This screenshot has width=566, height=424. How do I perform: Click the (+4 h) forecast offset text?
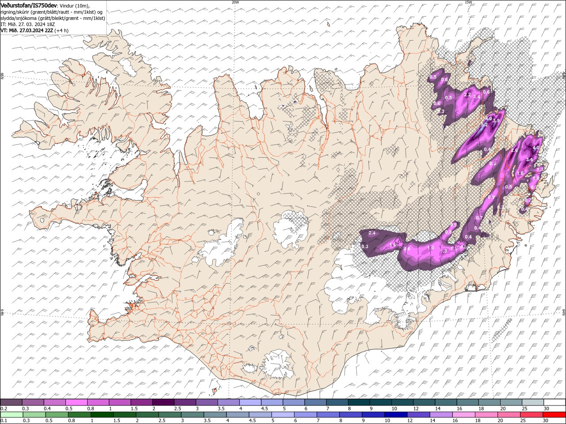[x=61, y=30]
